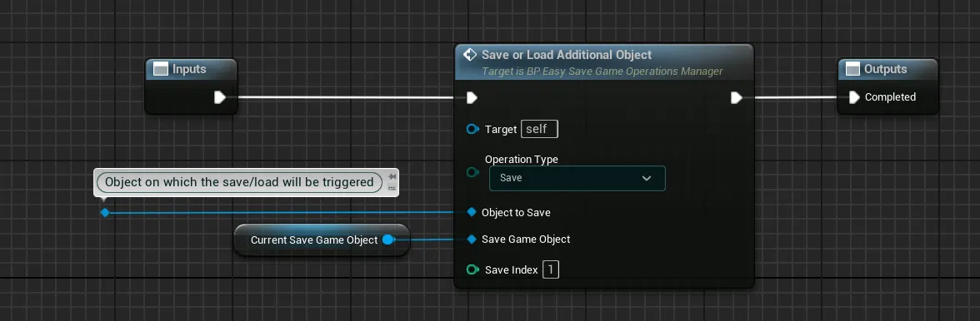Click the Operation Type input pin
The width and height of the screenshot is (980, 321).
pos(472,172)
